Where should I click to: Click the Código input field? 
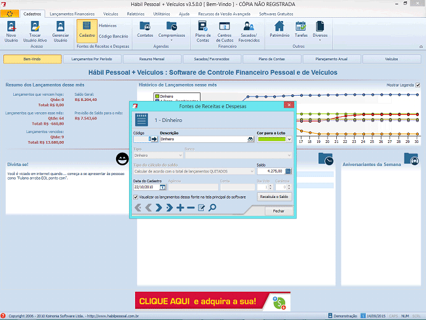[142, 139]
